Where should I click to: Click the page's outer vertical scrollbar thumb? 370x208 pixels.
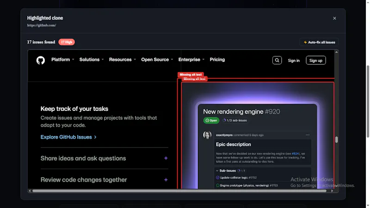[368, 101]
